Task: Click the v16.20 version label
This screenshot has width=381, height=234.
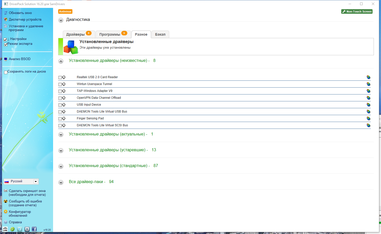Action: [x=47, y=230]
